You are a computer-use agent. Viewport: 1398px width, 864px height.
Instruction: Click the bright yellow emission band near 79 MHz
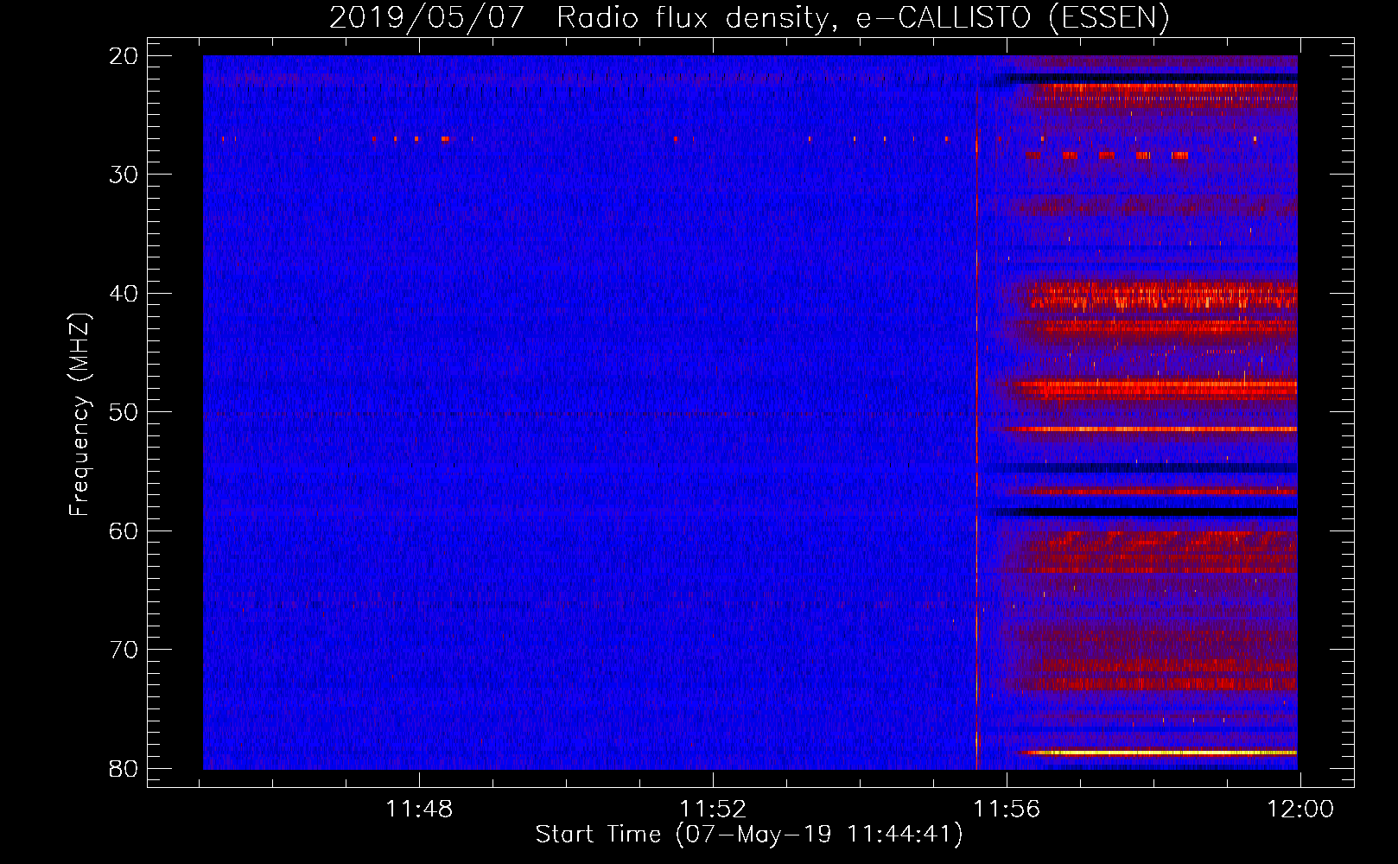pyautogui.click(x=1158, y=753)
